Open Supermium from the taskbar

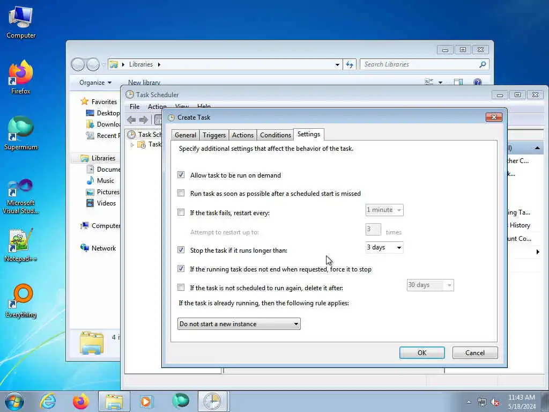[x=180, y=401]
